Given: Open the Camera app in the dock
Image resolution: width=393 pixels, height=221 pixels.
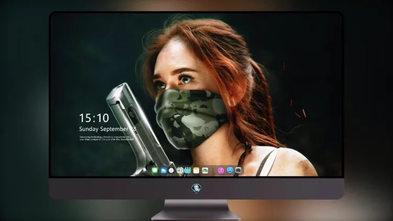Looking at the screenshot, I should 238,170.
